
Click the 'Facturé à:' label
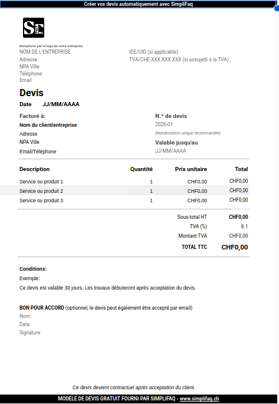click(x=32, y=116)
